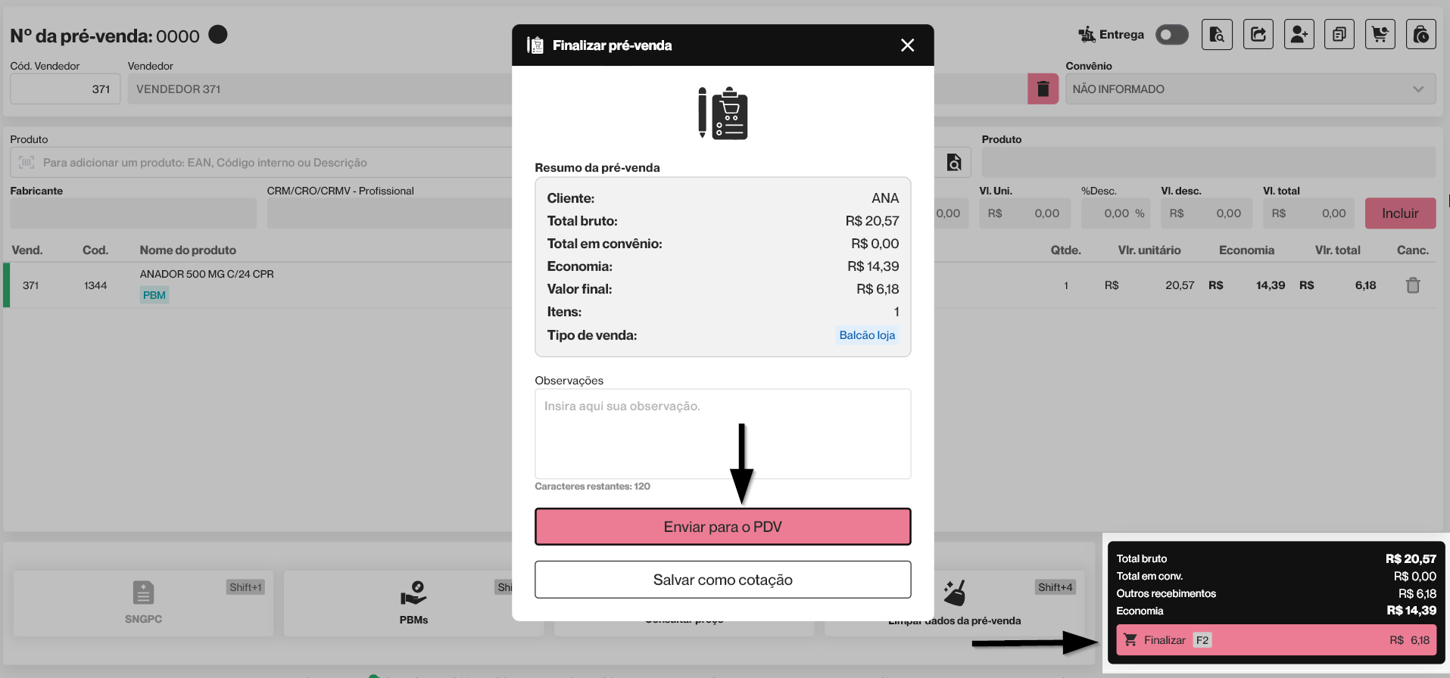Click the Incluir button
The image size is (1450, 678).
pos(1400,213)
